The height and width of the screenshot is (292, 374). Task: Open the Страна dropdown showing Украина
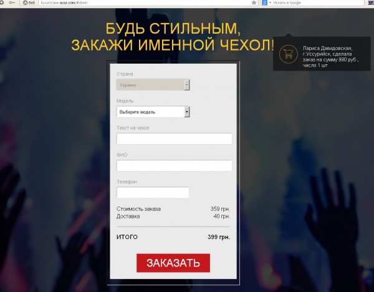[153, 85]
